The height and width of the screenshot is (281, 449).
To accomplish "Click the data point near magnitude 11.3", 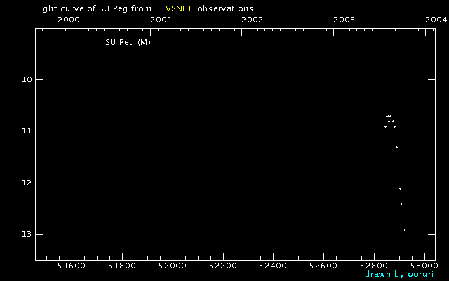I will (x=396, y=147).
